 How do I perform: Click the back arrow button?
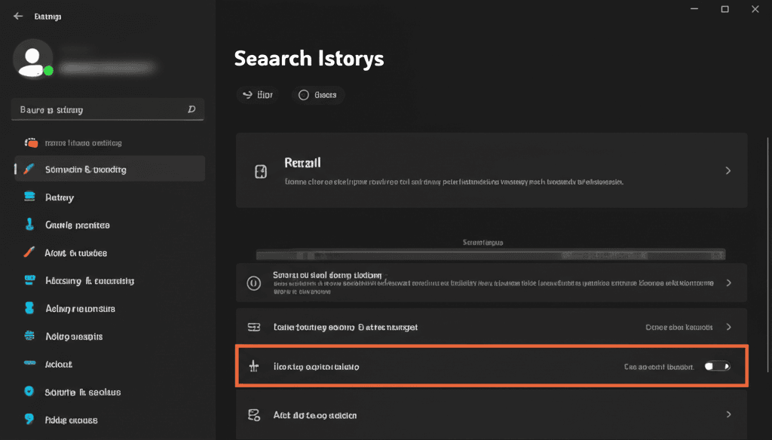coord(17,15)
